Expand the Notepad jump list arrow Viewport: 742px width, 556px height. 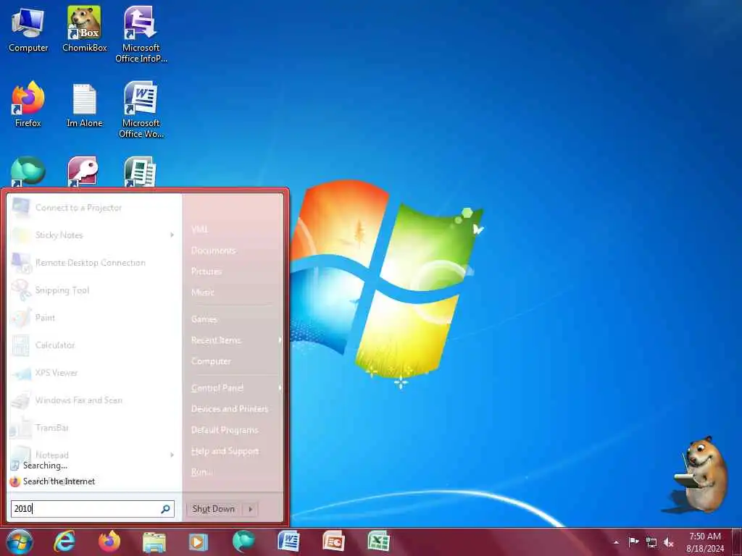point(172,455)
